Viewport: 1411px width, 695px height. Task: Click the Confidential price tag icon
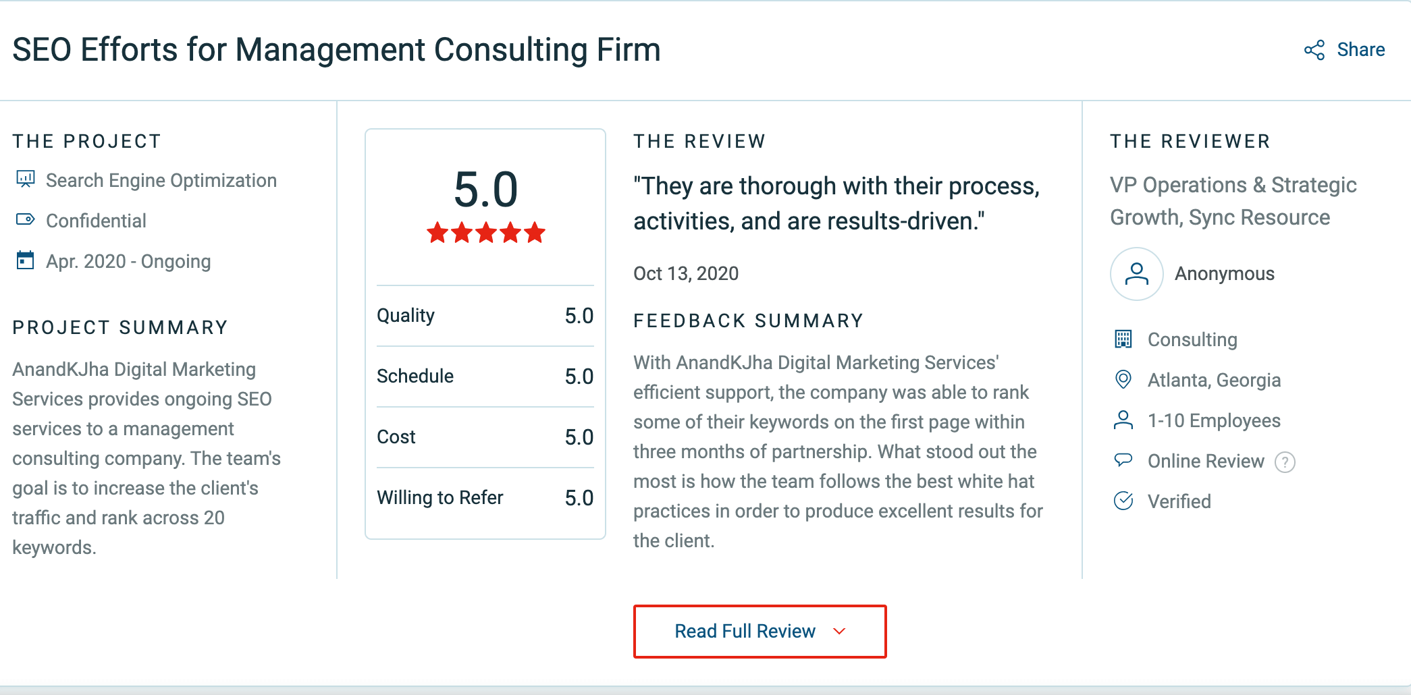[x=25, y=219]
